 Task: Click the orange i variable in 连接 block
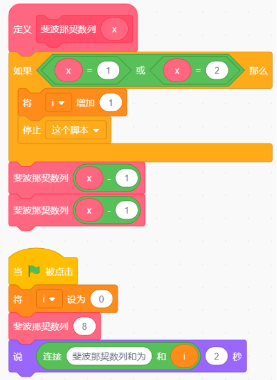pyautogui.click(x=184, y=356)
